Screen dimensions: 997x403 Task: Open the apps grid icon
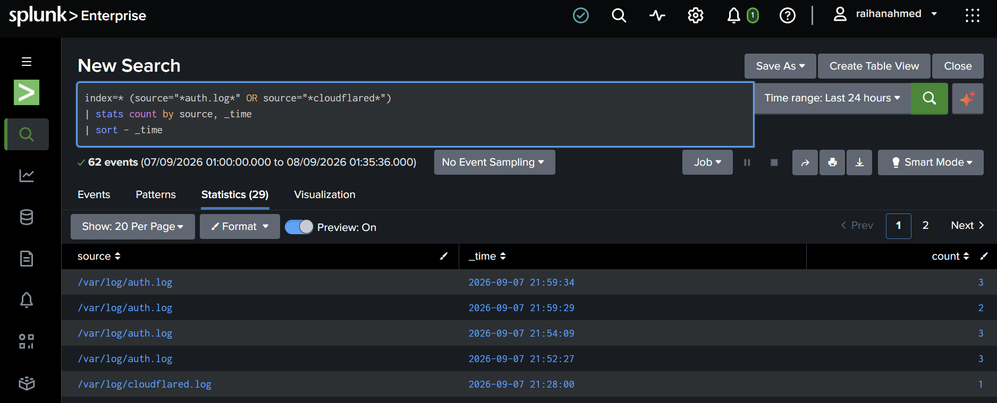973,15
